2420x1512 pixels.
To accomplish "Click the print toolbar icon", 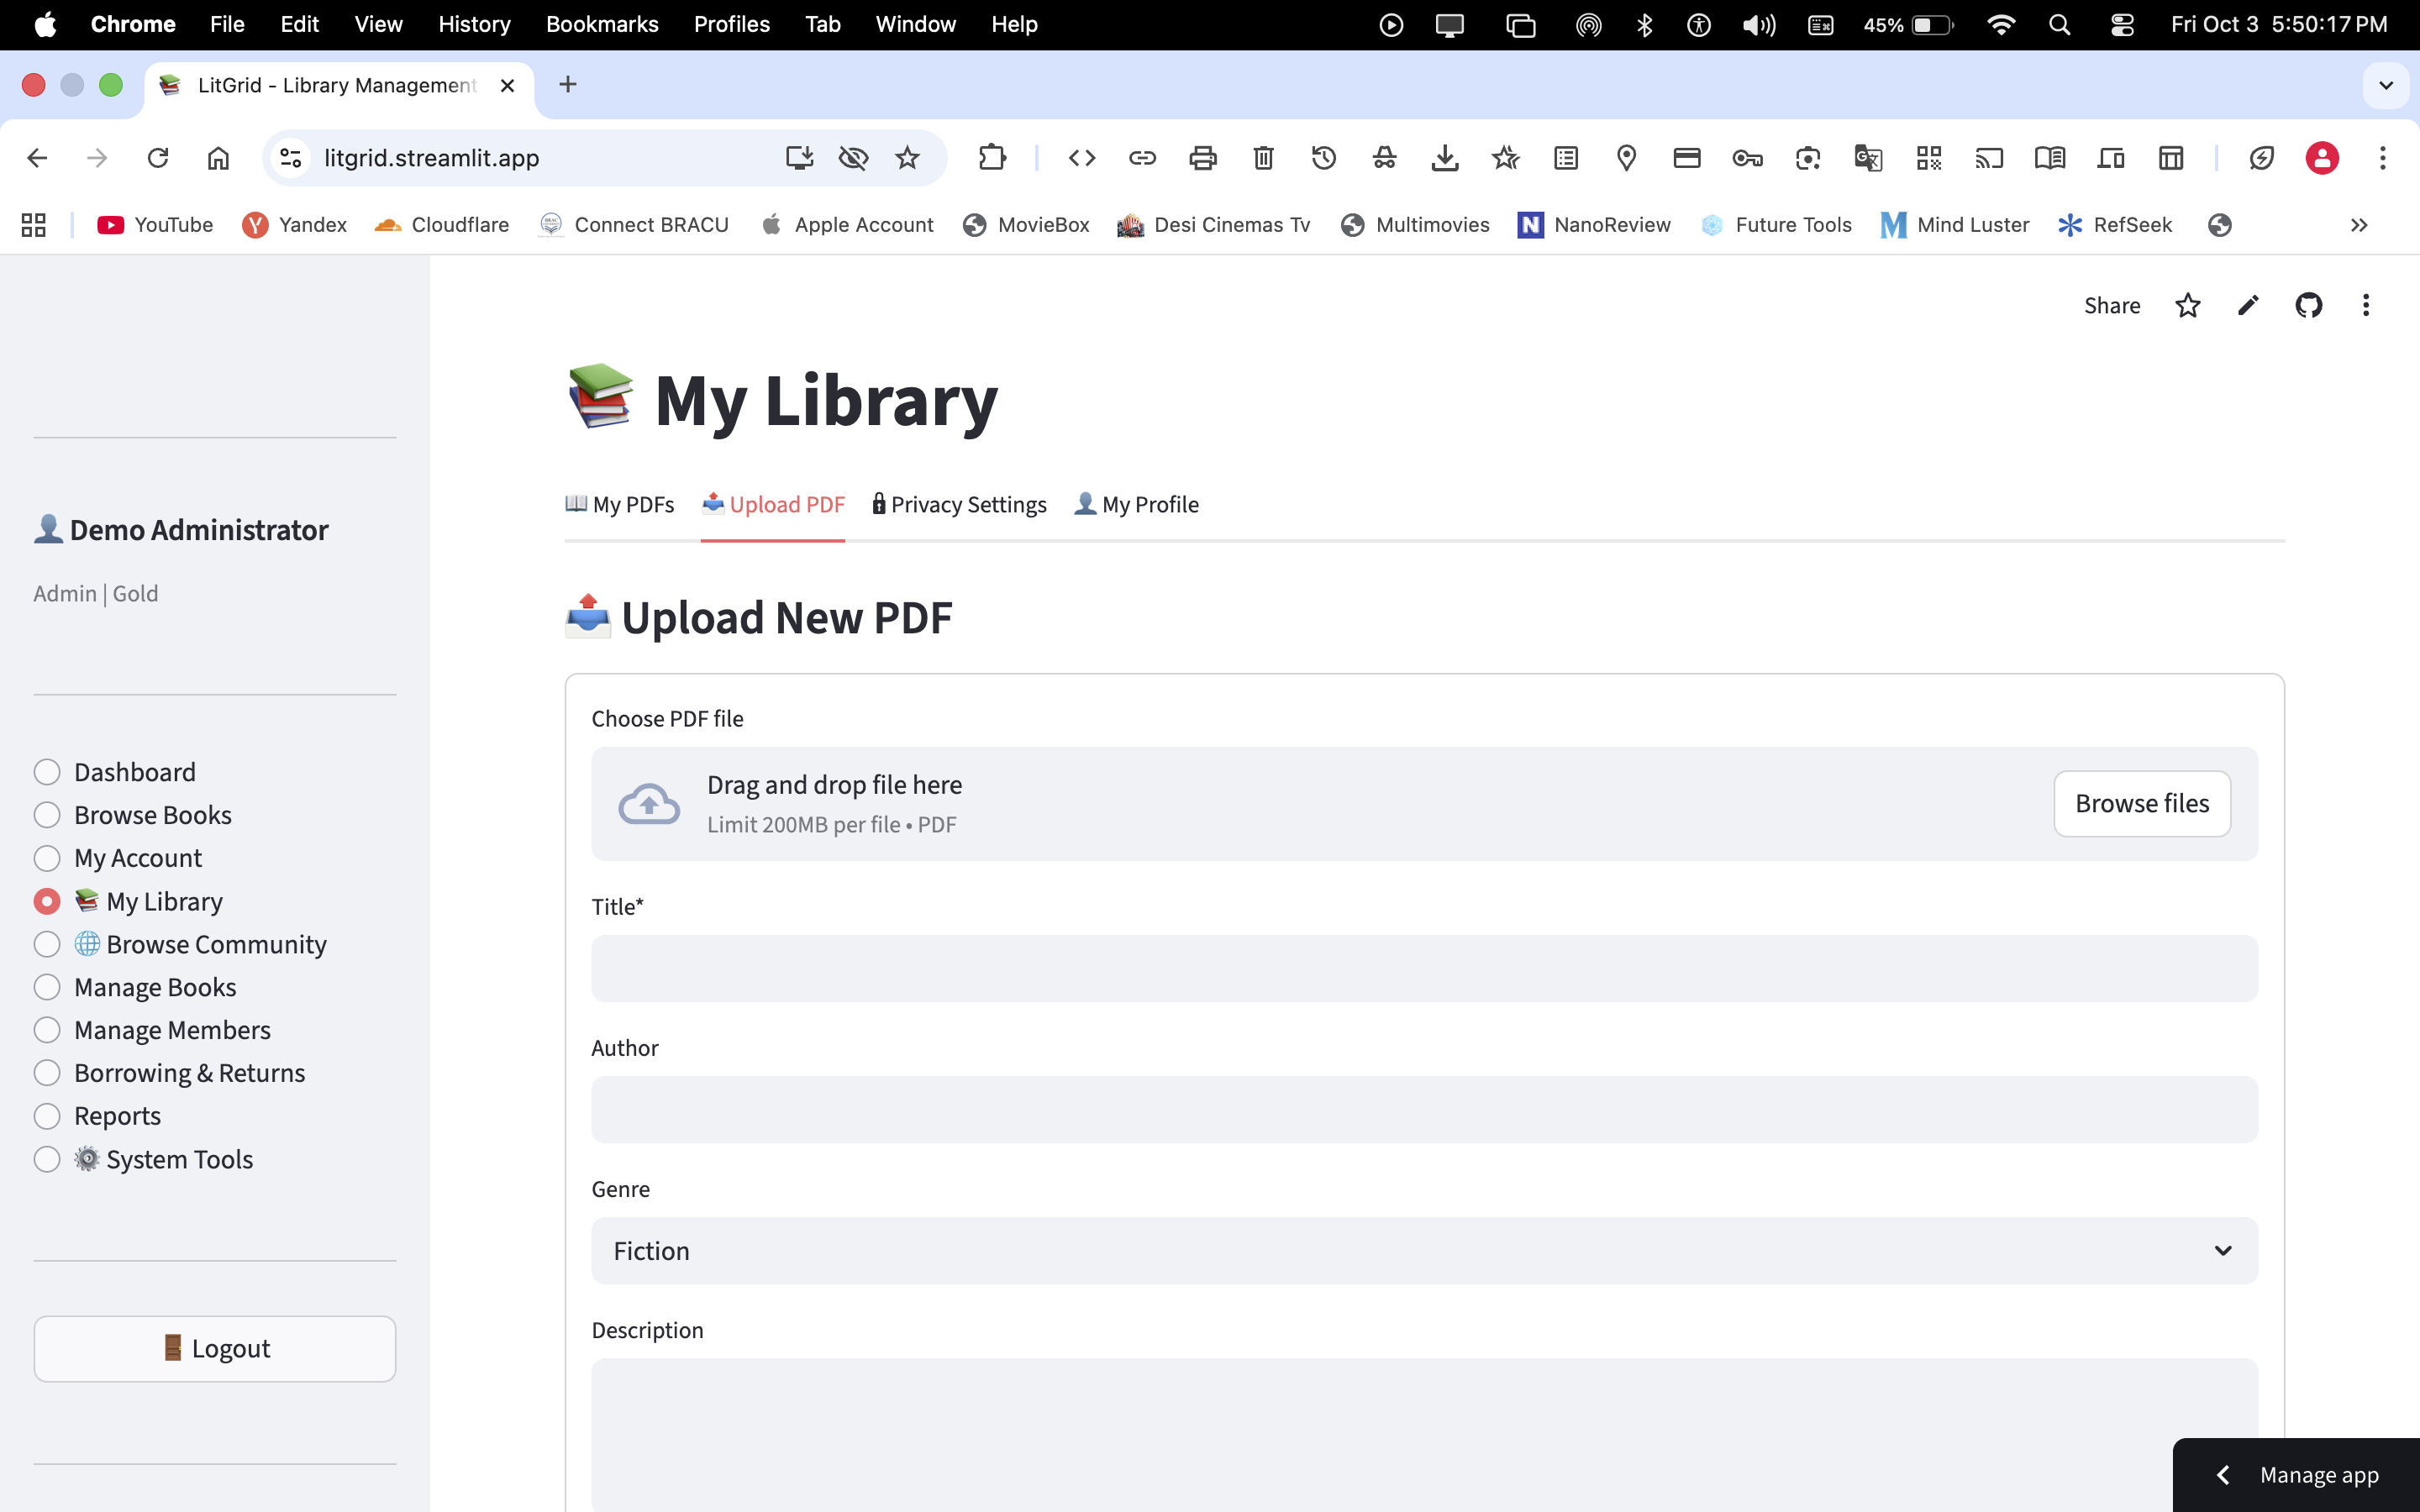I will 1203,158.
